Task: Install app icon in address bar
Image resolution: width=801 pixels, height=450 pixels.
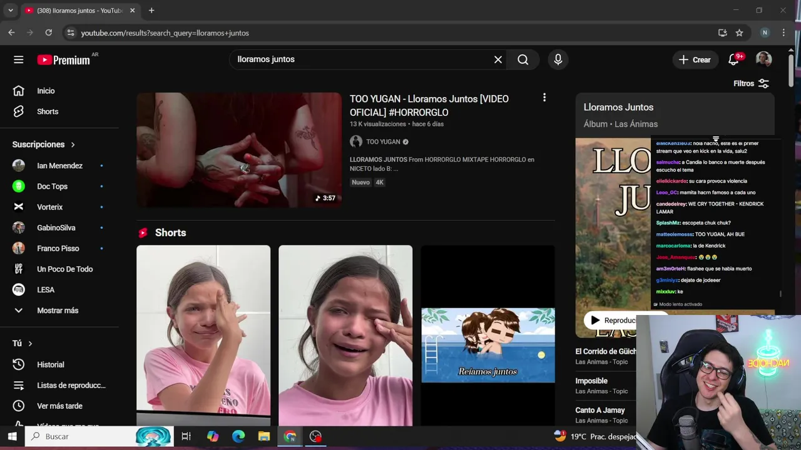Action: pyautogui.click(x=723, y=32)
